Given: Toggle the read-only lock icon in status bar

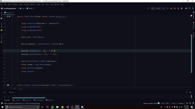Looking at the screenshot, I should (187, 103).
